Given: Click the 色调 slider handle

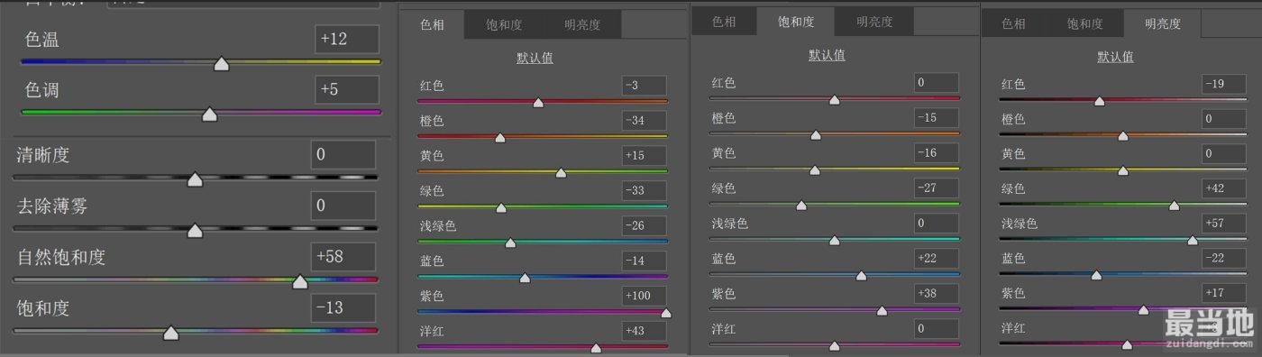Looking at the screenshot, I should (x=210, y=114).
